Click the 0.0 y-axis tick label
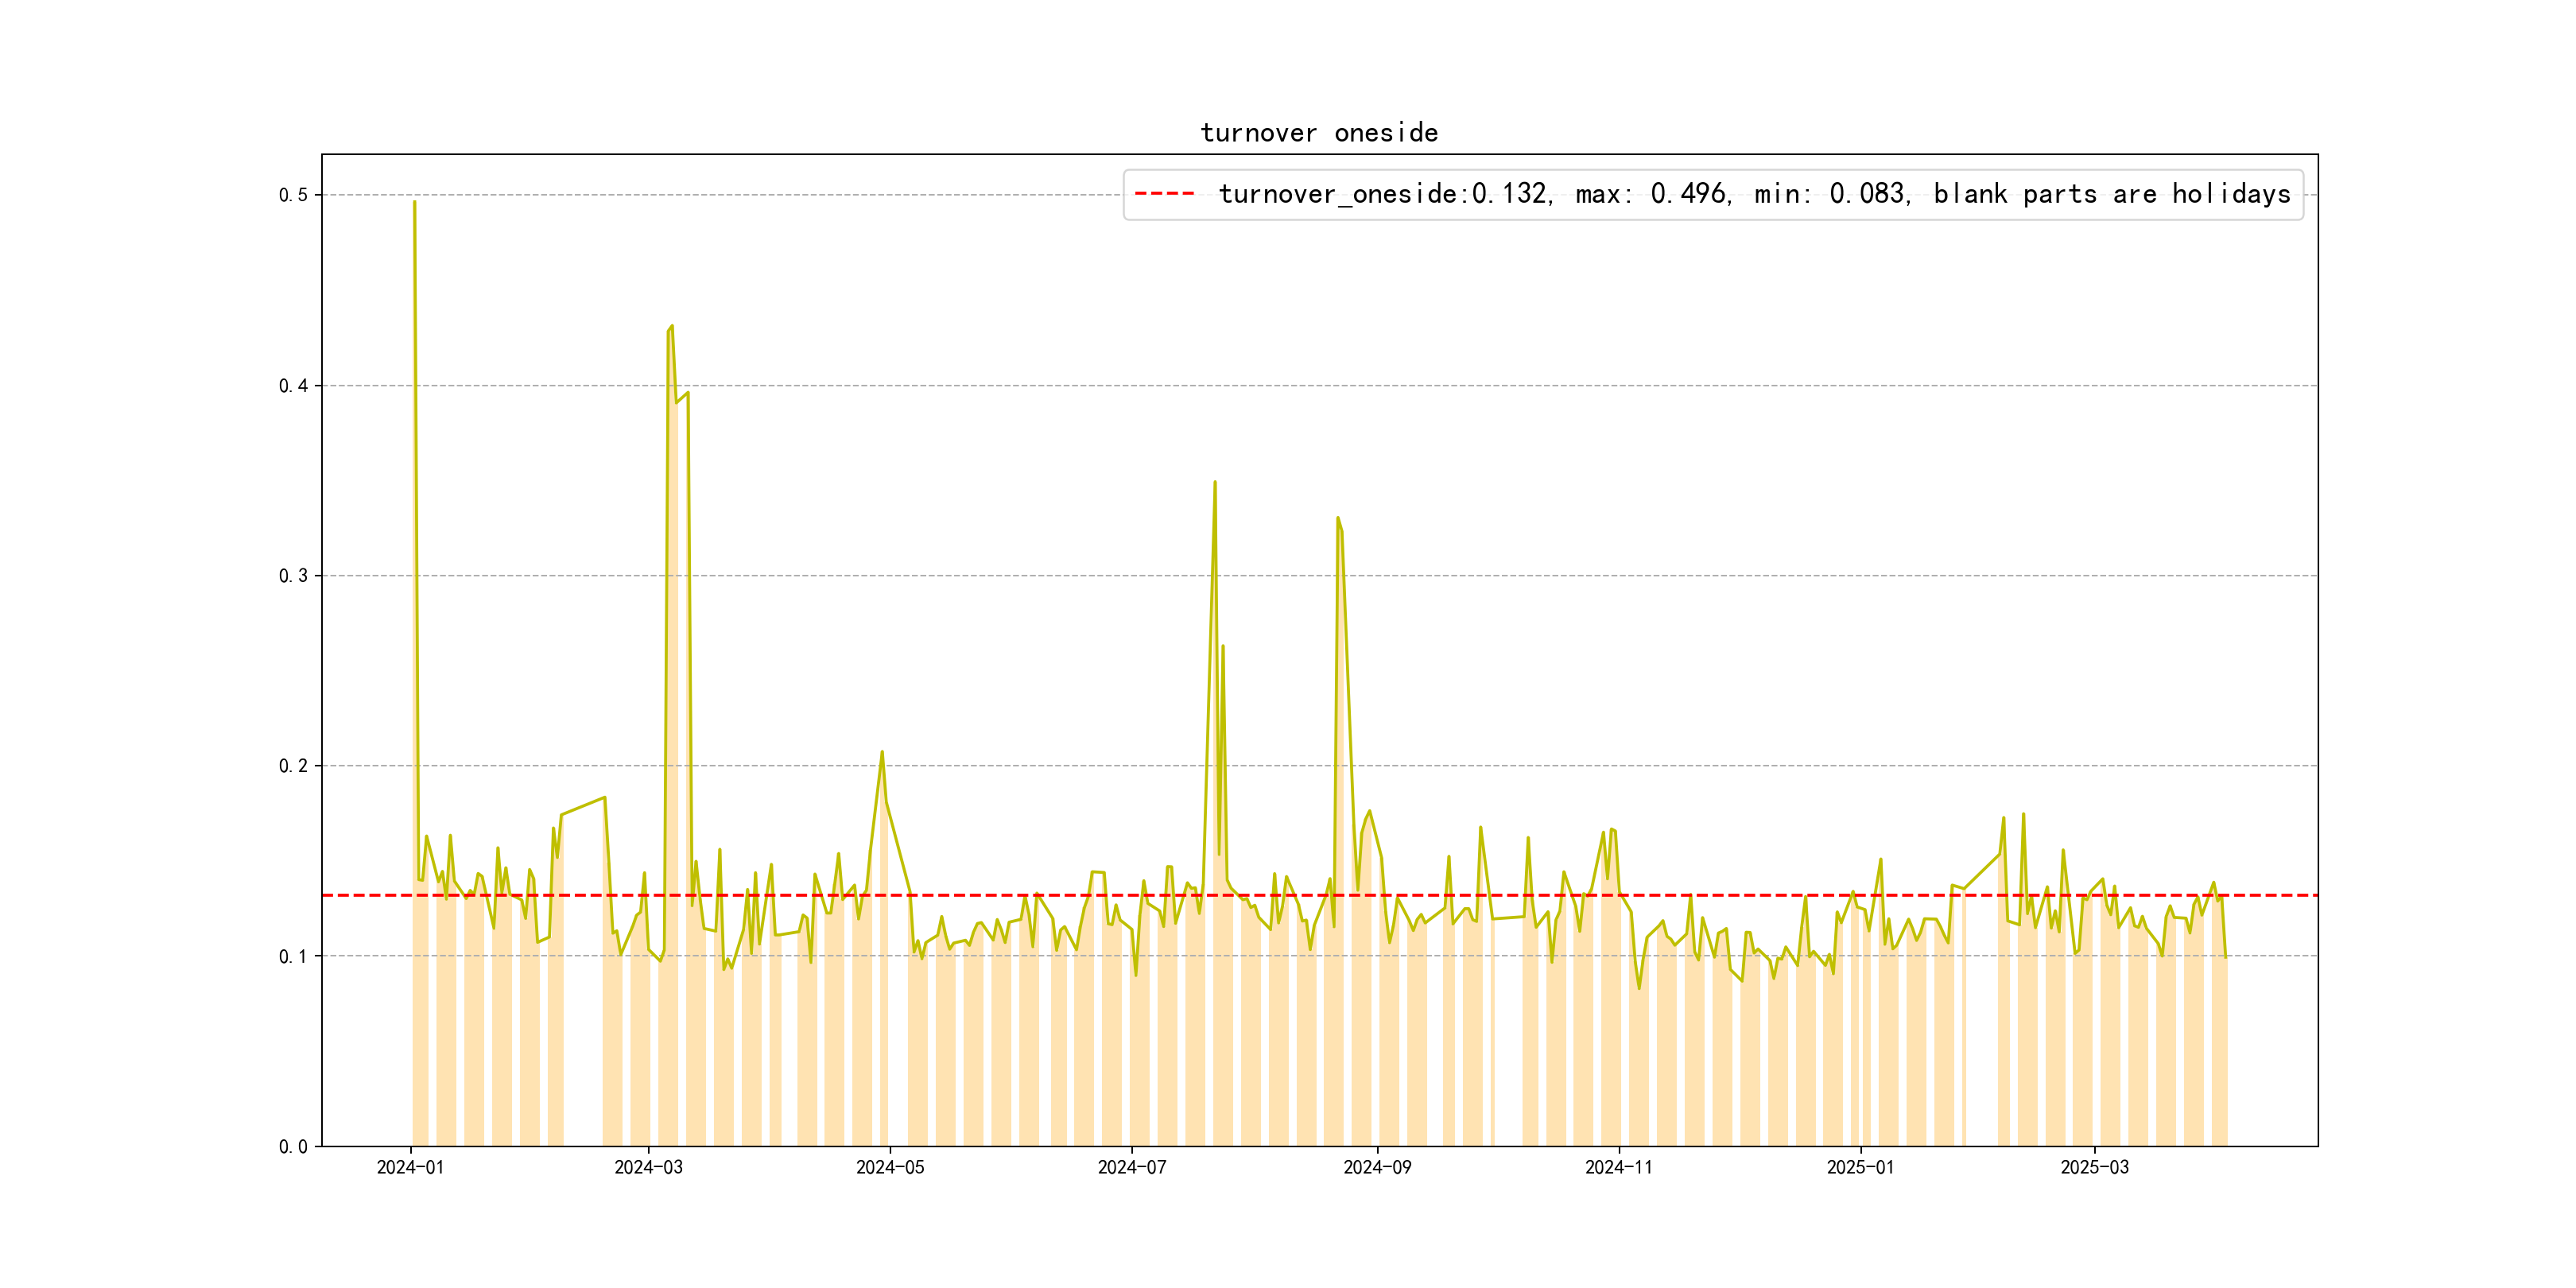 (293, 1146)
